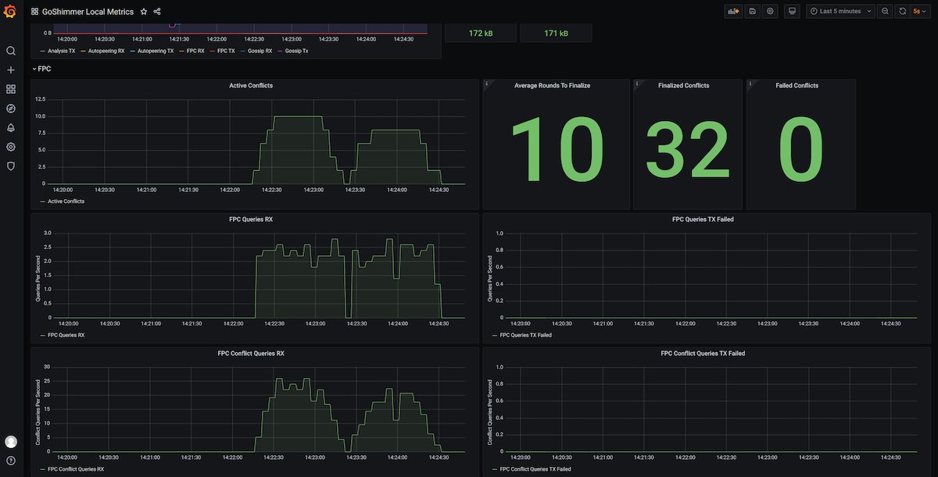
Task: Collapse the FPC row section
Action: (x=42, y=69)
